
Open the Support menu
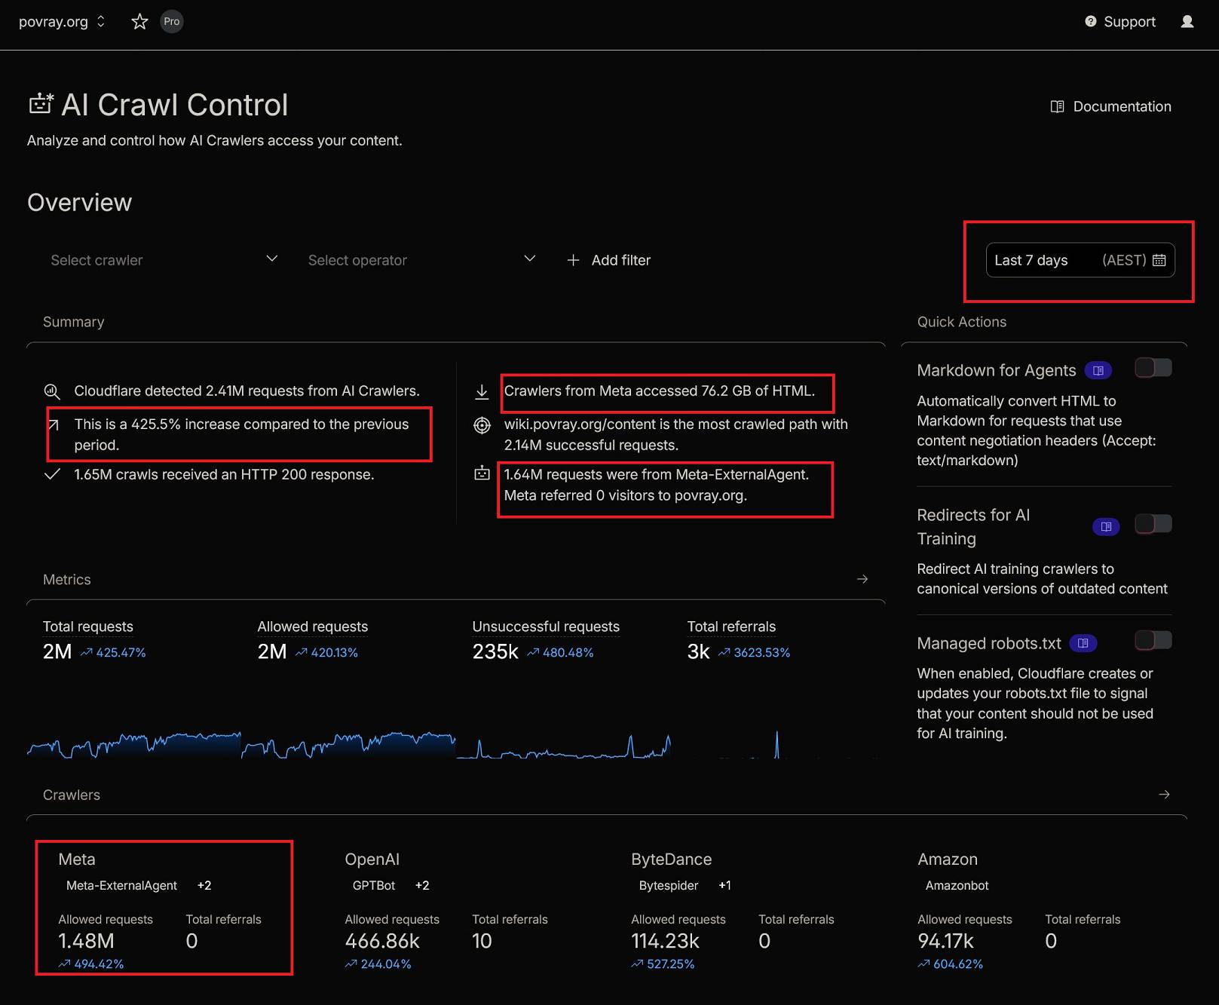pyautogui.click(x=1120, y=22)
